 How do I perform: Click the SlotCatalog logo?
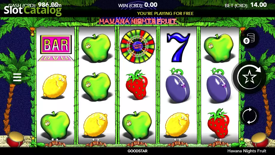tap(33, 10)
